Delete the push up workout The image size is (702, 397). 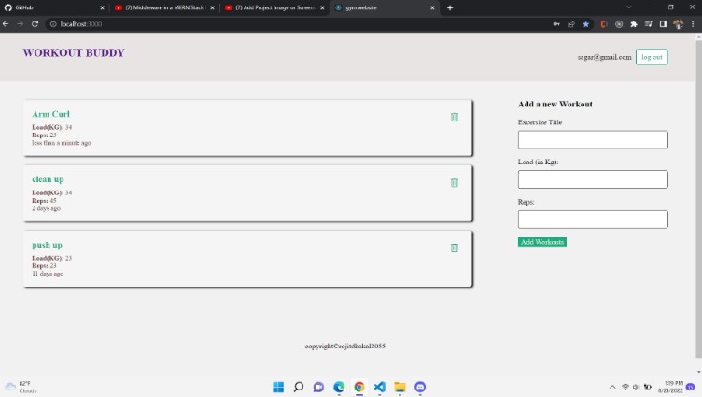click(455, 248)
